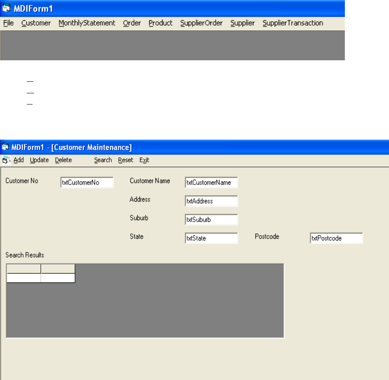Select the first data cell in results grid
This screenshot has width=389, height=380.
pyautogui.click(x=24, y=278)
